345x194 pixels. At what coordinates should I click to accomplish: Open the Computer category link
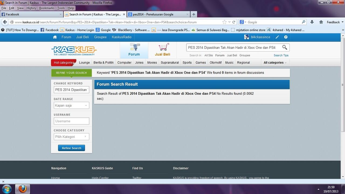click(125, 63)
